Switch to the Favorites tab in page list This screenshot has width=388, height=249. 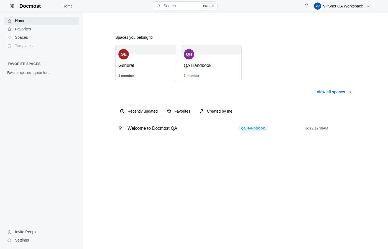pyautogui.click(x=178, y=111)
